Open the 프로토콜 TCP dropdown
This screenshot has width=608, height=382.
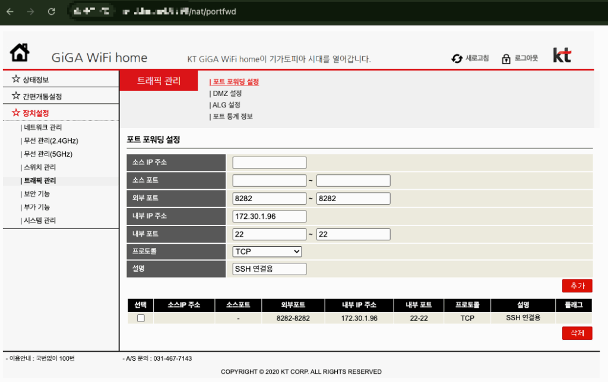click(267, 252)
